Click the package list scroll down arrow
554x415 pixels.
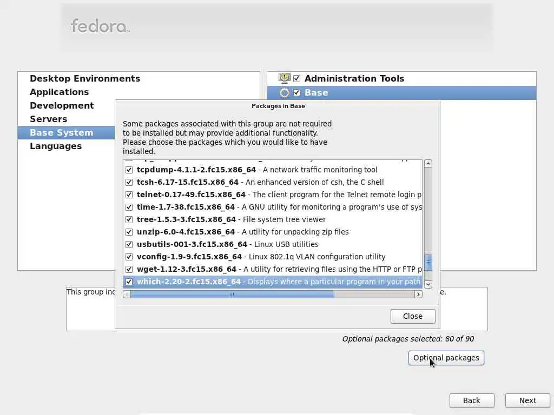(428, 284)
